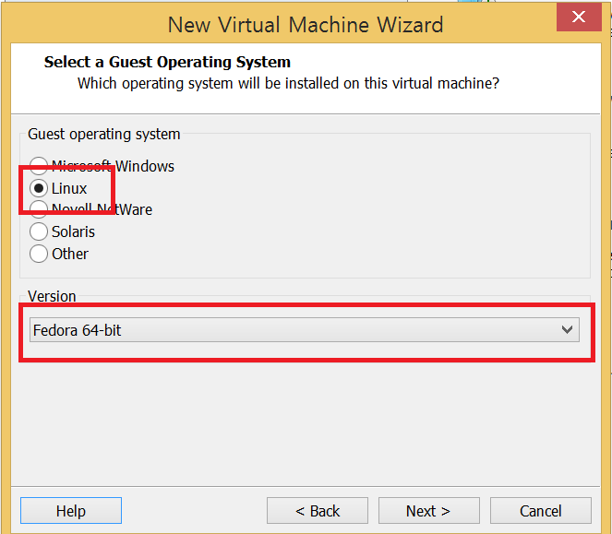The image size is (612, 534).
Task: Click the Help button
Action: pos(71,511)
